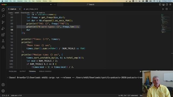Open the PROBLEMS panel tab

click(13, 71)
